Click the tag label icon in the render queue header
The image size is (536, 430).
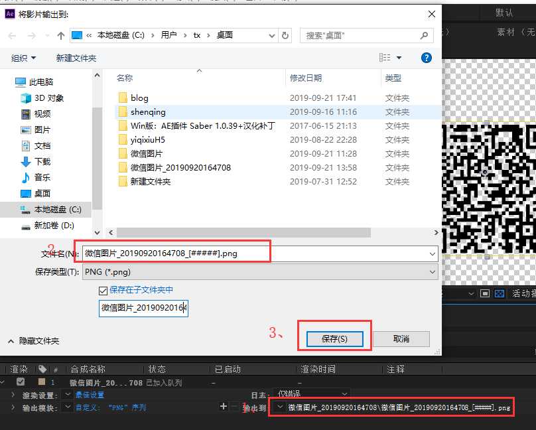pos(42,369)
